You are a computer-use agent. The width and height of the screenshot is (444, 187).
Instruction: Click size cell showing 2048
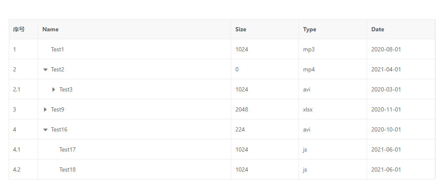click(242, 109)
